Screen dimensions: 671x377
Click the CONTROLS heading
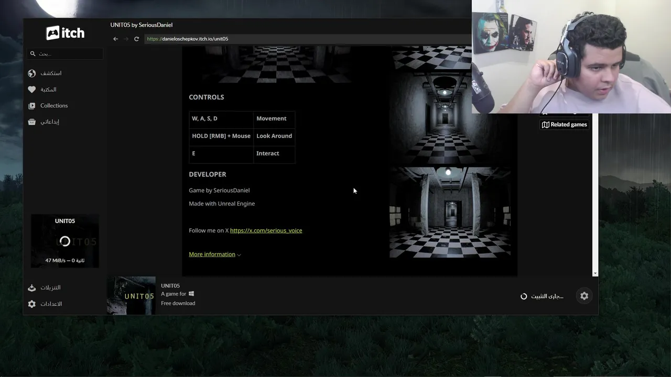[207, 97]
